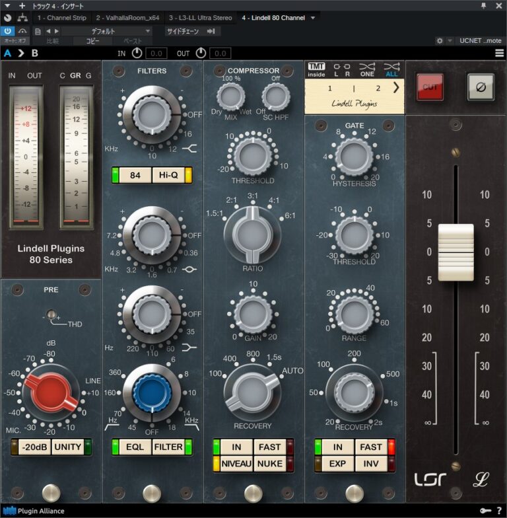Enable the gate EXP mode switch

pyautogui.click(x=337, y=464)
